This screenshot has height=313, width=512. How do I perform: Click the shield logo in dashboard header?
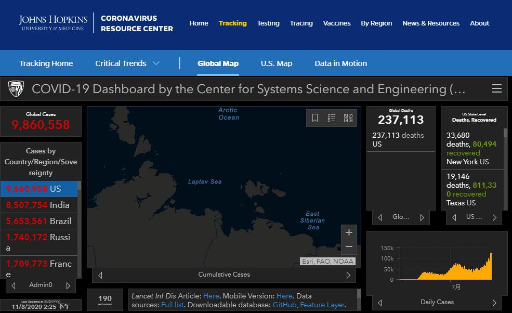(16, 89)
